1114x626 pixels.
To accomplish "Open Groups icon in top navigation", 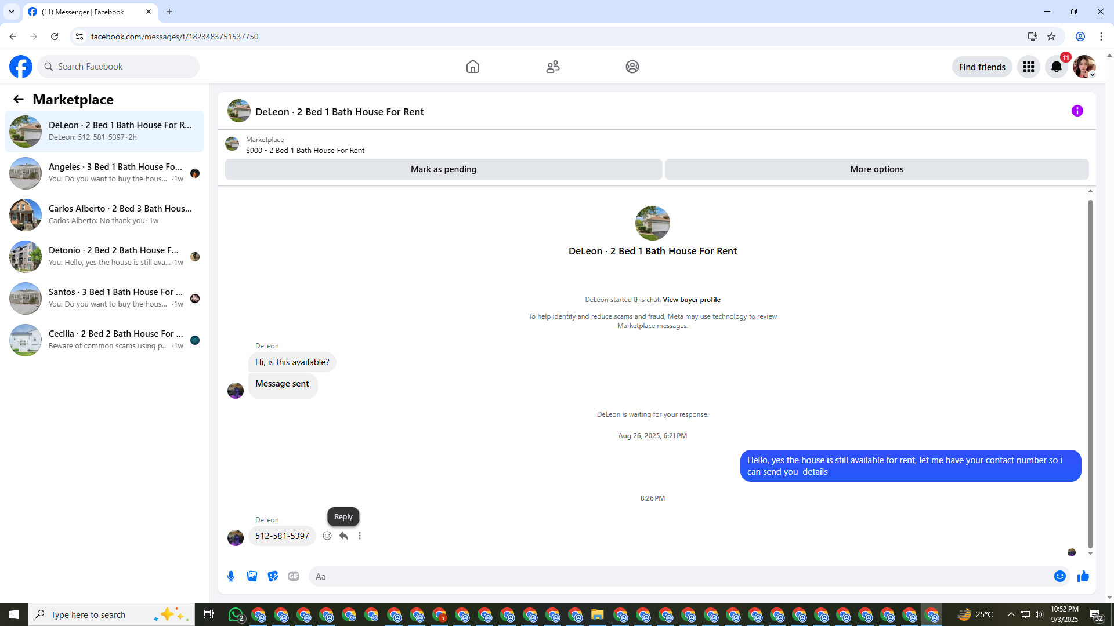I will [632, 67].
